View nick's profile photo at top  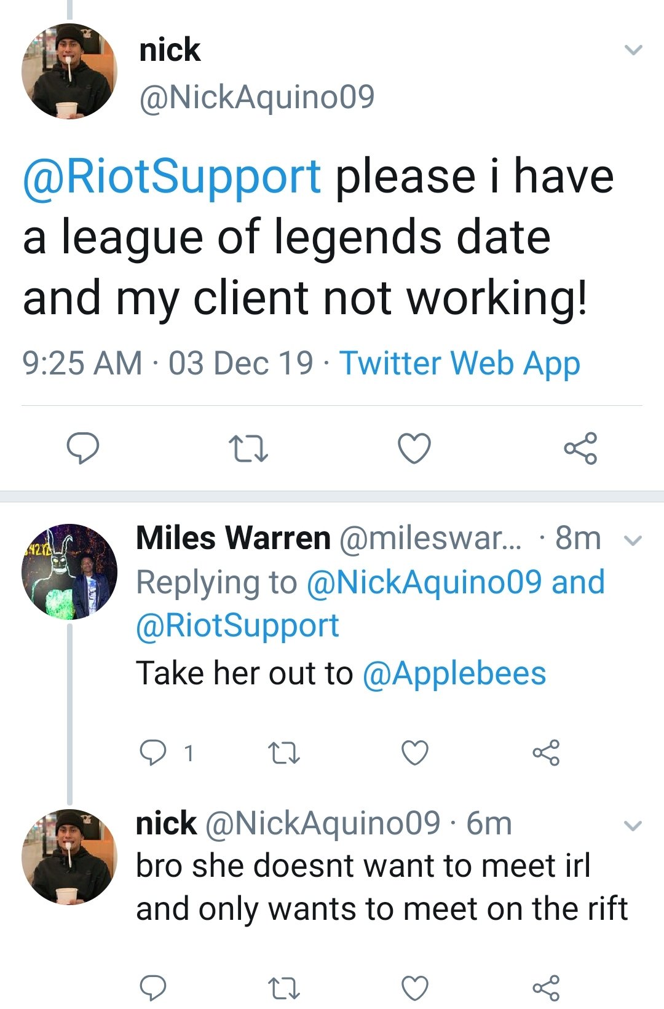point(69,71)
